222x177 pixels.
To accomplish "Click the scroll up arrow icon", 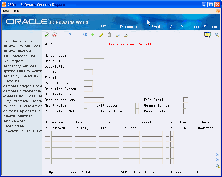I will pos(218,155).
